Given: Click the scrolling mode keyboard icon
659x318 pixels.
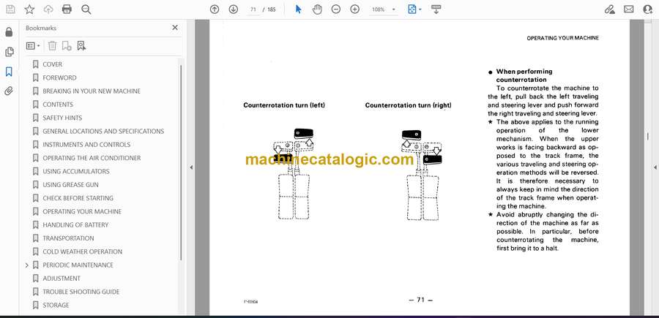Looking at the screenshot, I should pyautogui.click(x=436, y=10).
